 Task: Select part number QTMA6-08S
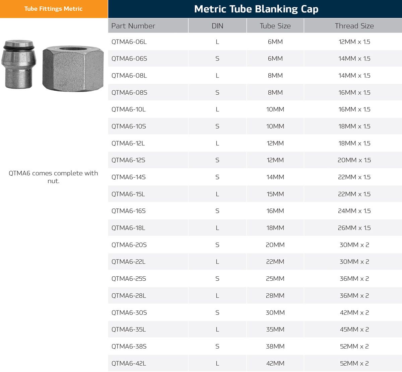click(x=129, y=93)
